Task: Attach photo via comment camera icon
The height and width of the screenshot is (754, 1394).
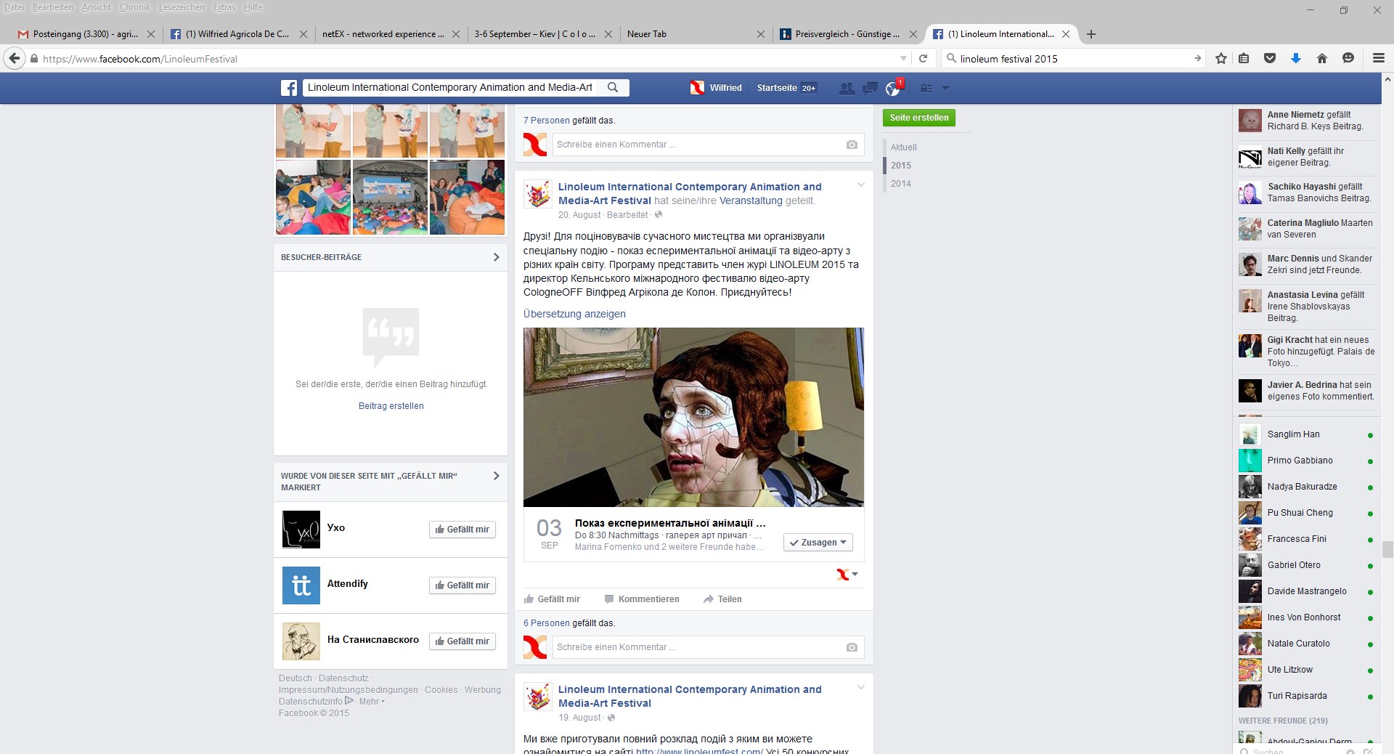Action: pyautogui.click(x=852, y=647)
